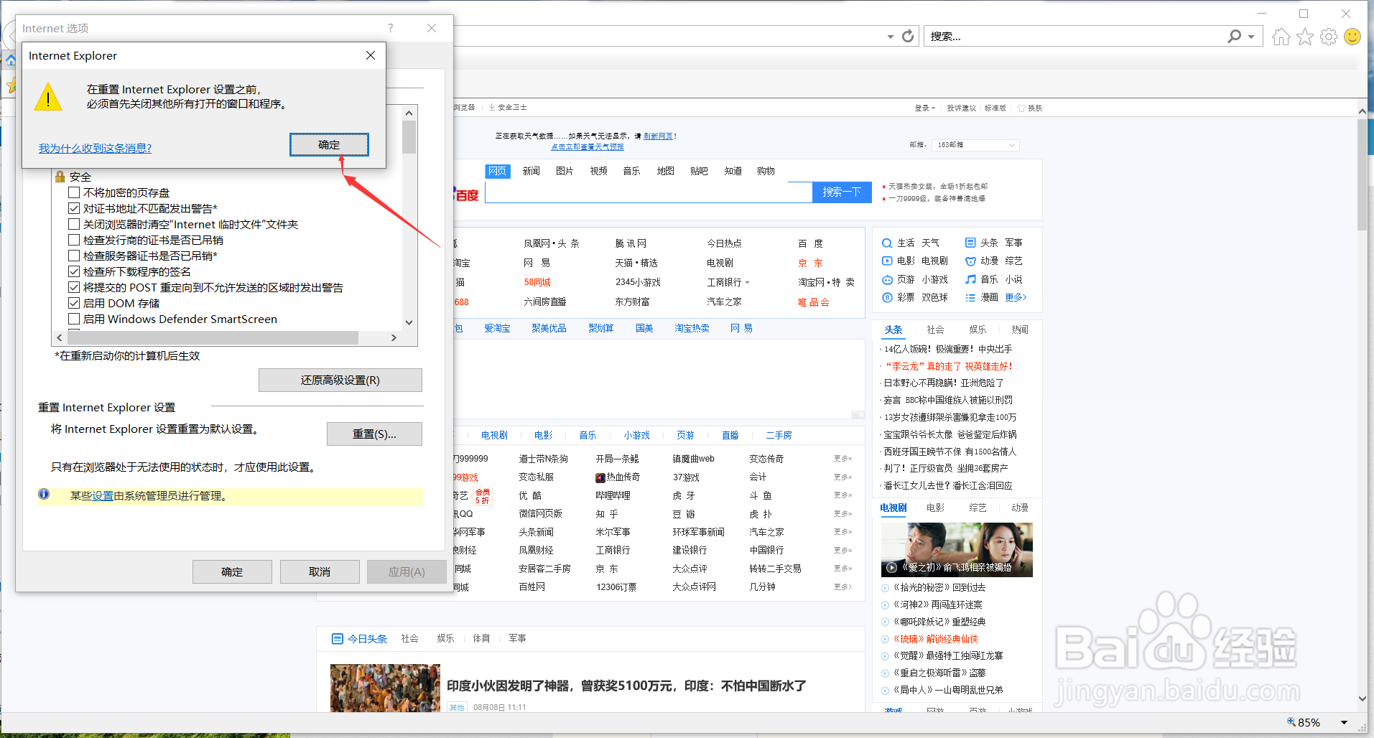Select the 新闻 tab

coord(532,171)
